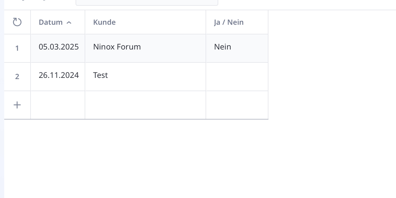Click blank area right of Ja / Nein header
This screenshot has height=198, width=396.
(332, 22)
